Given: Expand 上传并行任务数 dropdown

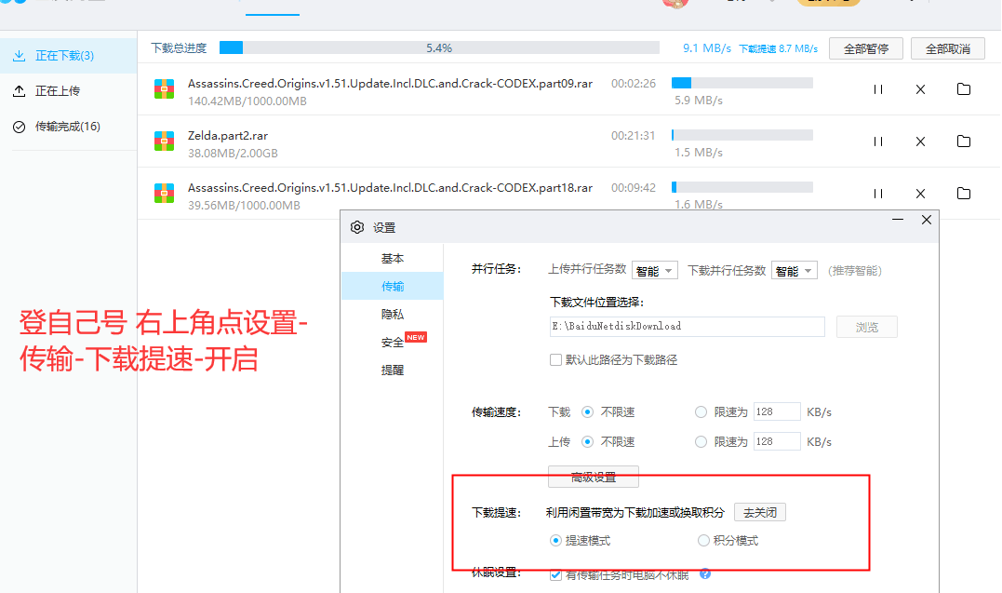Looking at the screenshot, I should pos(654,271).
